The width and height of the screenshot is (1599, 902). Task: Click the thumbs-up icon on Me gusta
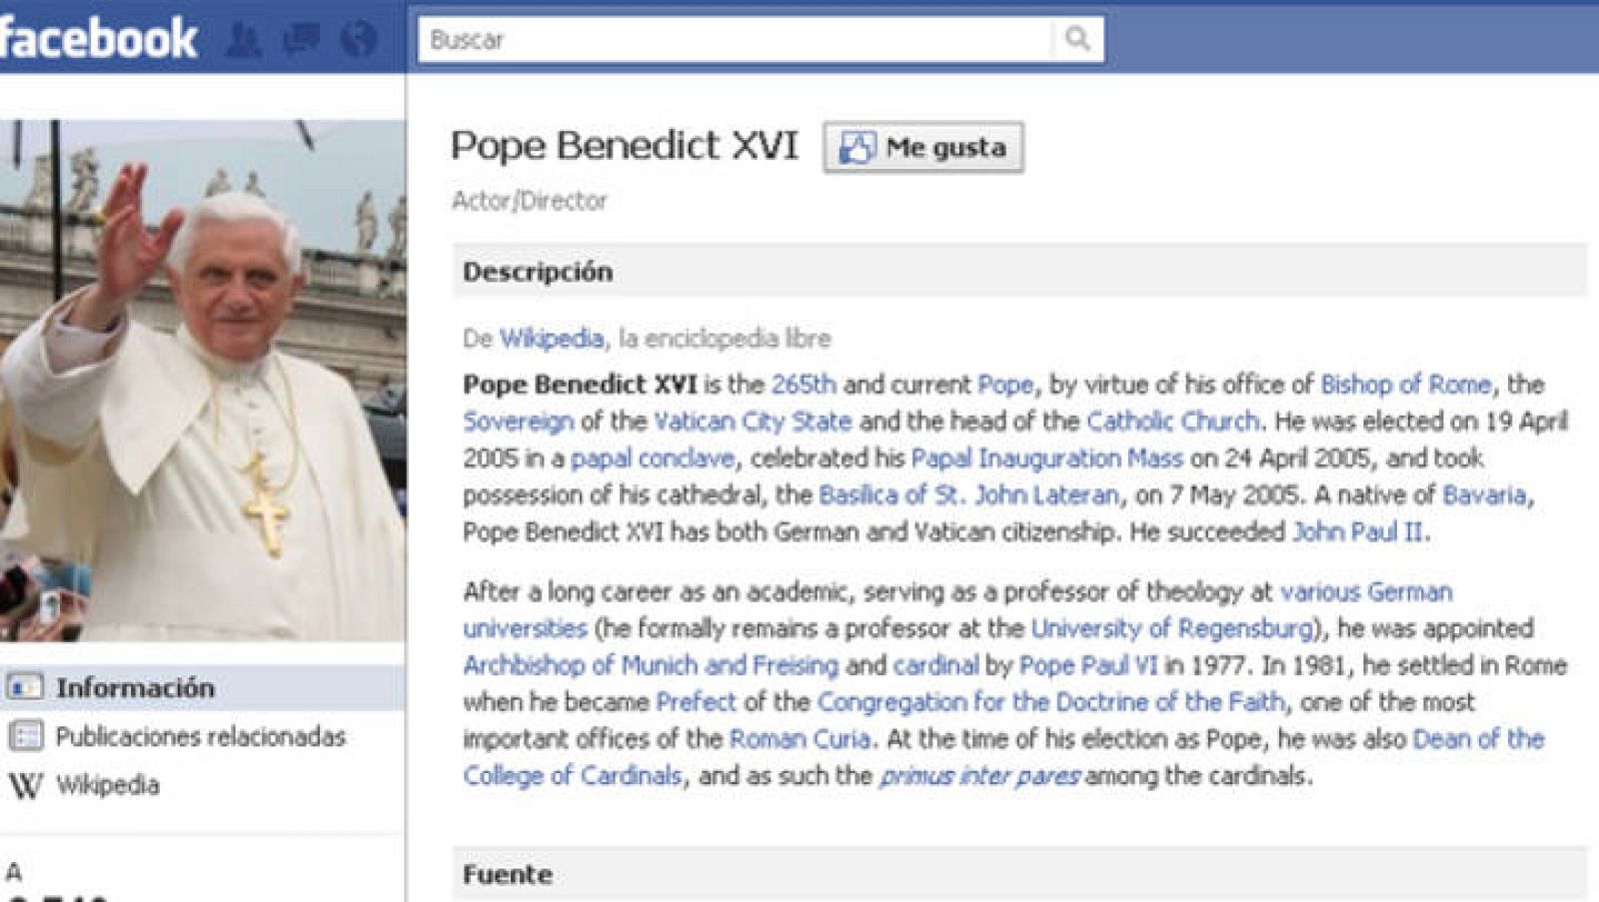(857, 146)
